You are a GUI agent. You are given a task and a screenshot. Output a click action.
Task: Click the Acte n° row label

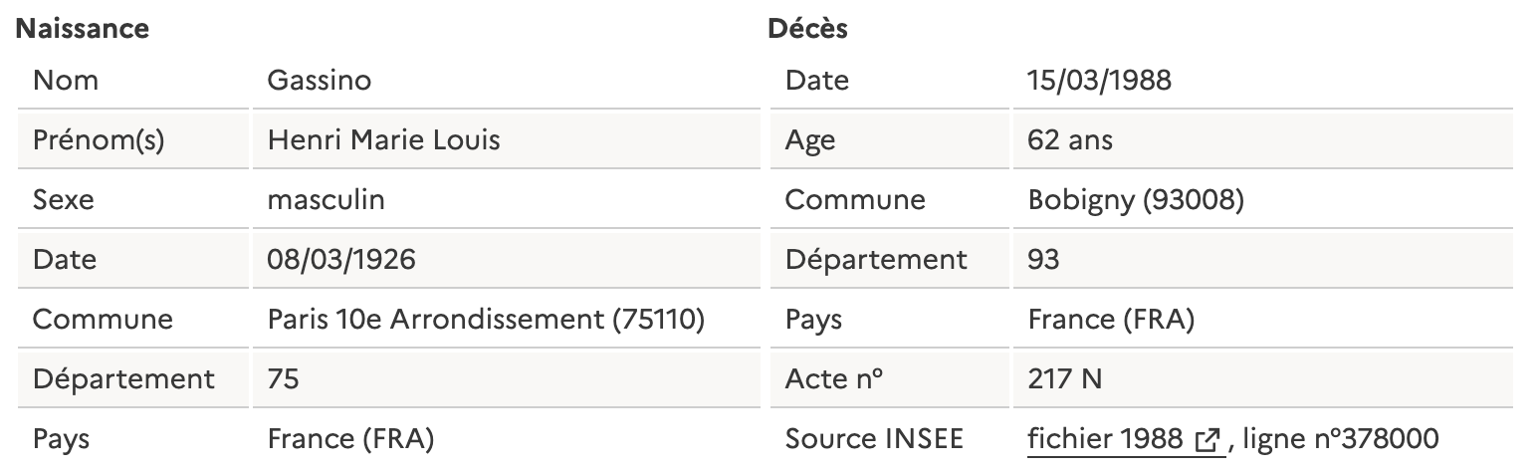pyautogui.click(x=834, y=378)
